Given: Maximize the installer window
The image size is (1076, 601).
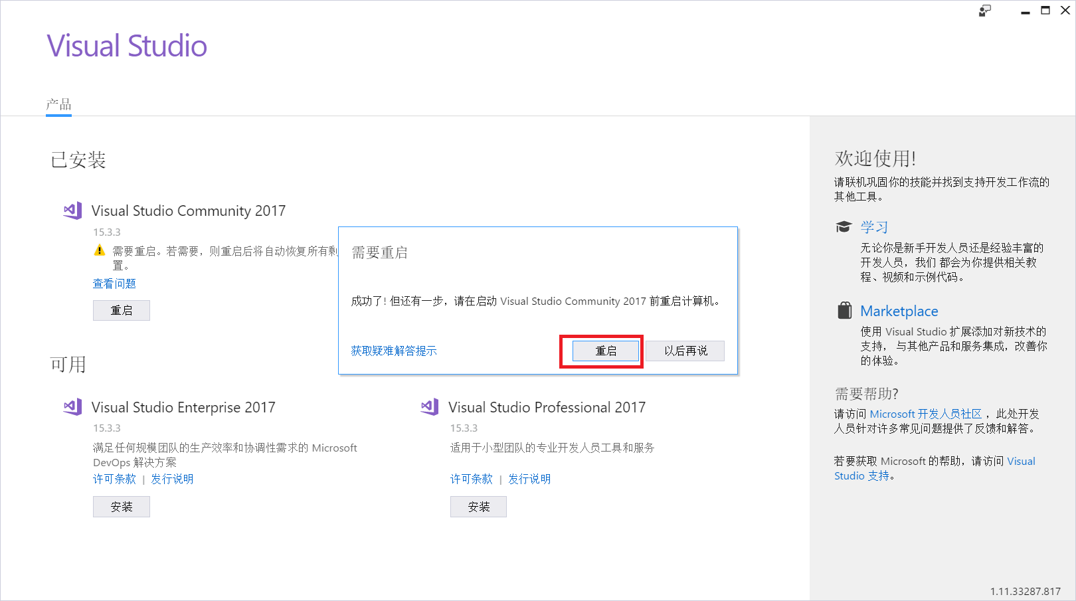Looking at the screenshot, I should pyautogui.click(x=1045, y=11).
